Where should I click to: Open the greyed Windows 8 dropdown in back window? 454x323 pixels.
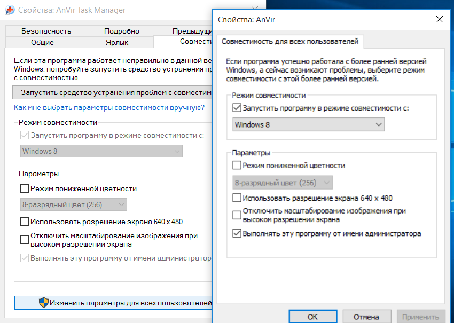101,151
